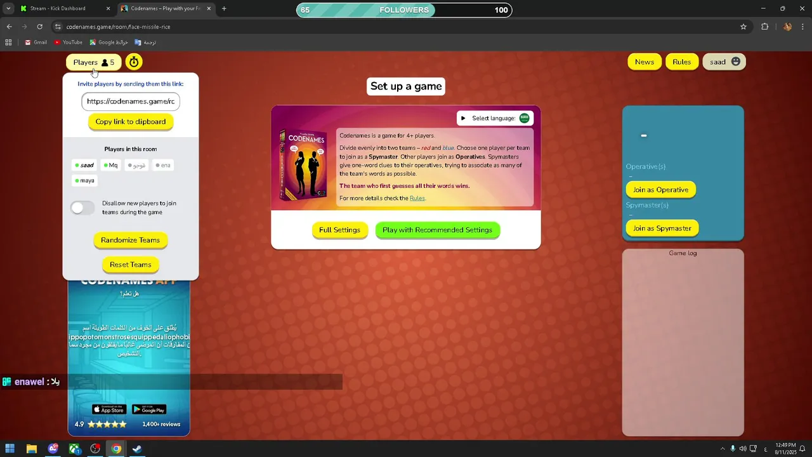Image resolution: width=812 pixels, height=457 pixels.
Task: Toggle disallow new players joining switch
Action: (x=82, y=208)
